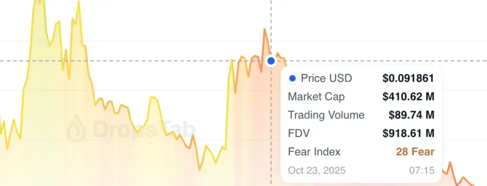Click the $89.74 M trading volume value
The image size is (487, 186).
(411, 115)
